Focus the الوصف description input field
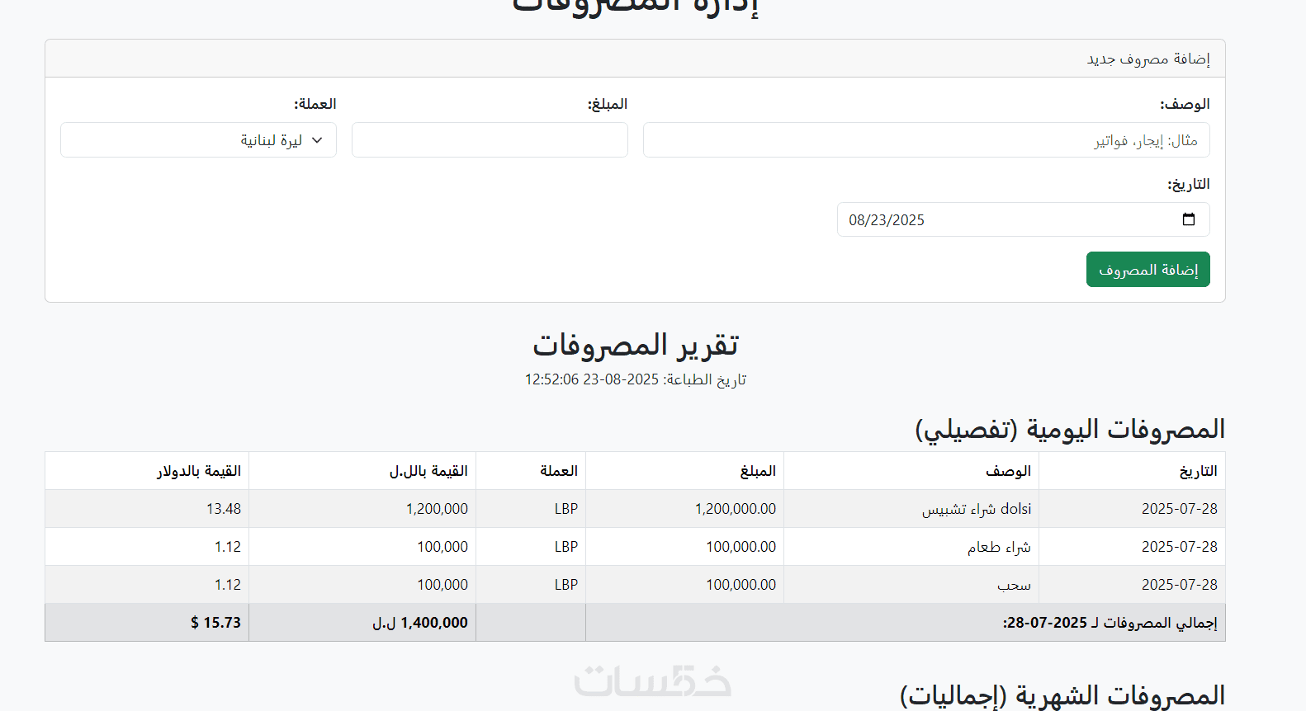 [x=926, y=140]
